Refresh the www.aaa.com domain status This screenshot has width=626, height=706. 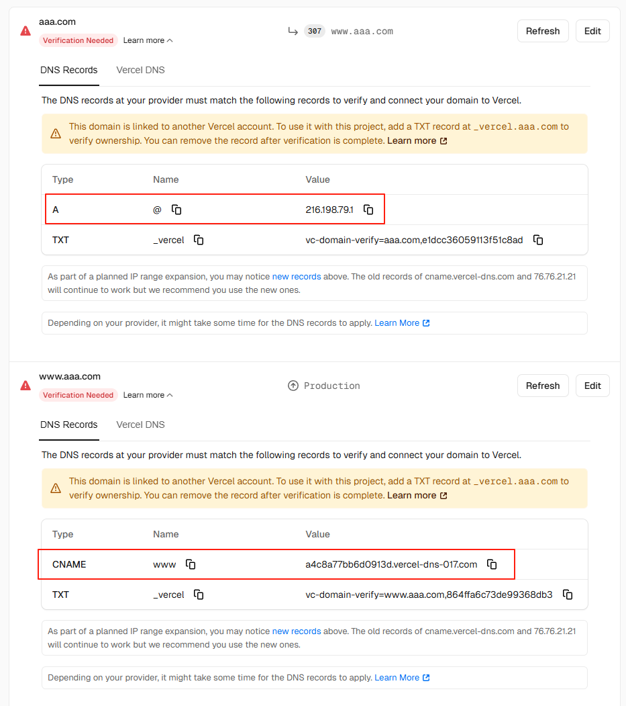(x=543, y=386)
